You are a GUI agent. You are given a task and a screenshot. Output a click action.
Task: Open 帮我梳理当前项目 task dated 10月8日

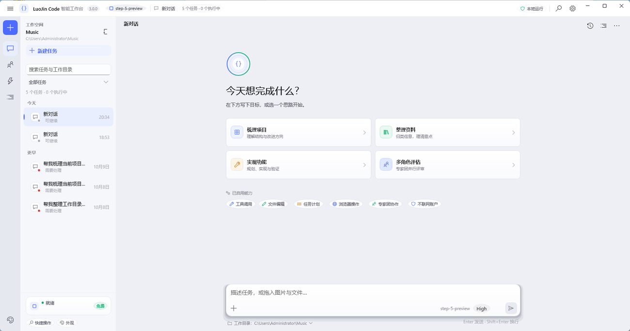68,187
